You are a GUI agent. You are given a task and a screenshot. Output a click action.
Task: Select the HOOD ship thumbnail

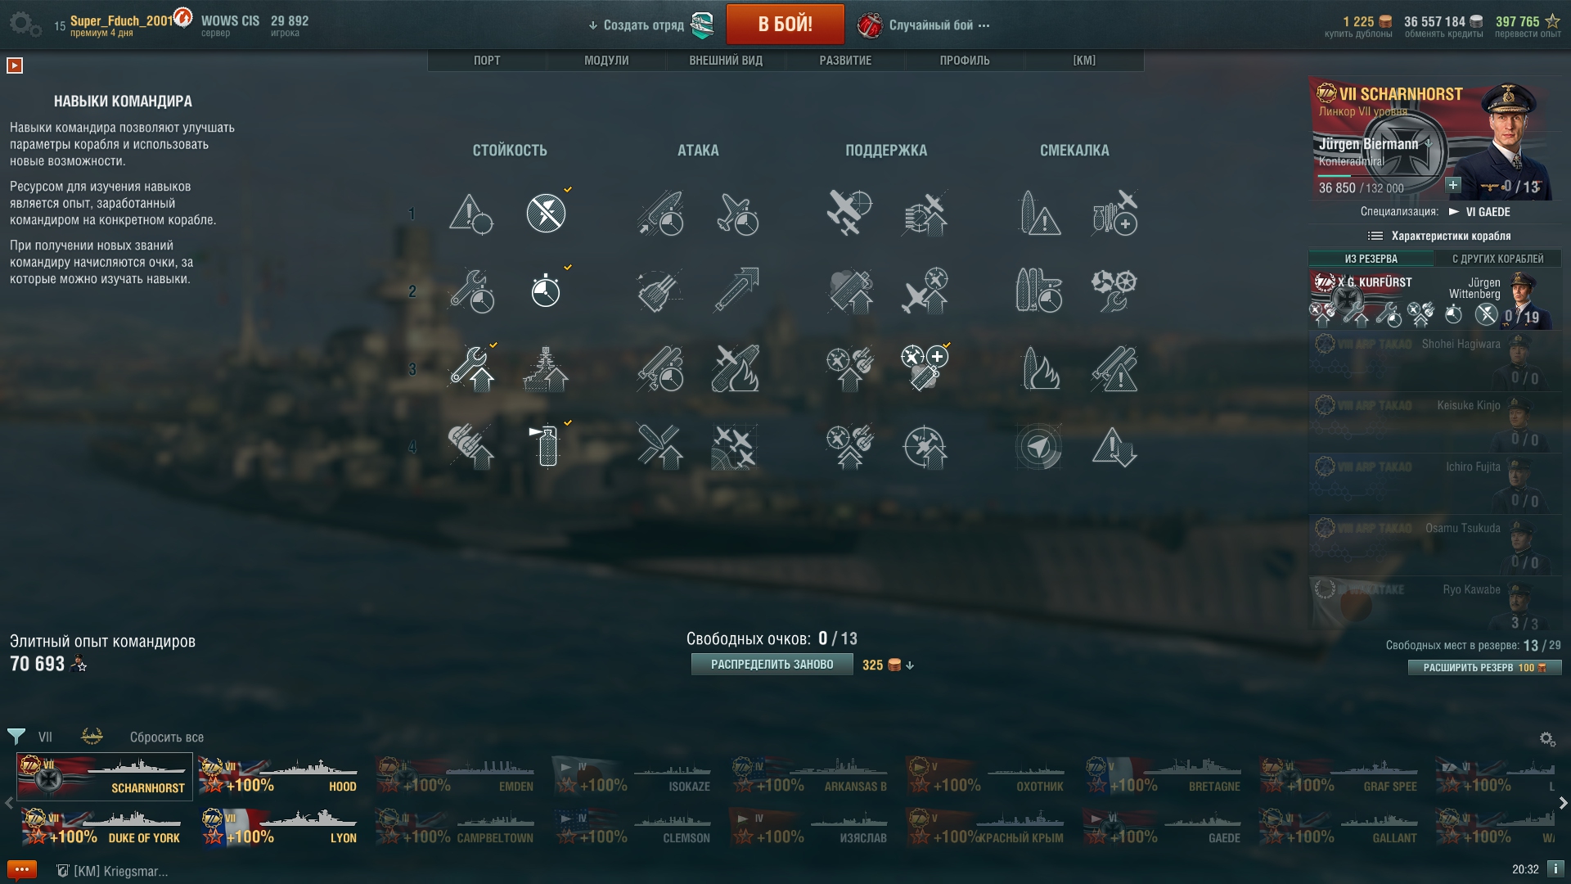pos(279,776)
